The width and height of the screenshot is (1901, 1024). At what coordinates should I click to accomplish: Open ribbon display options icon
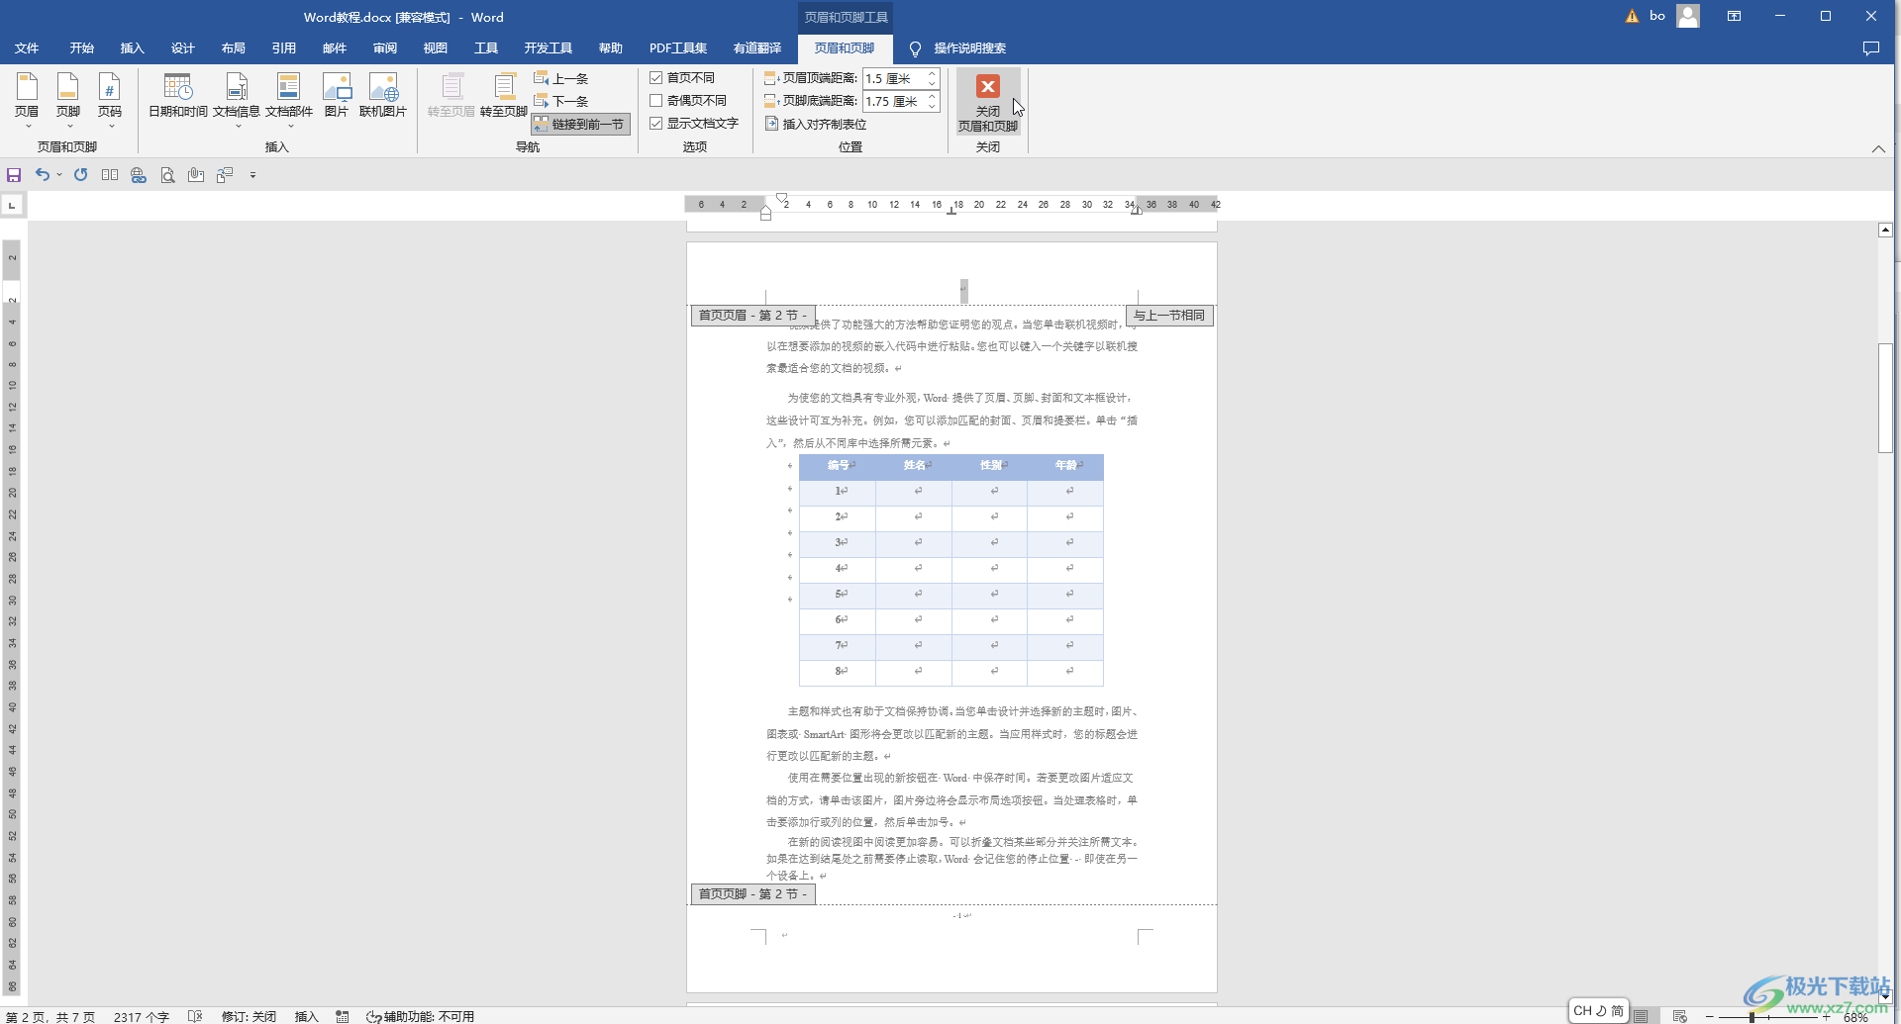click(1734, 16)
